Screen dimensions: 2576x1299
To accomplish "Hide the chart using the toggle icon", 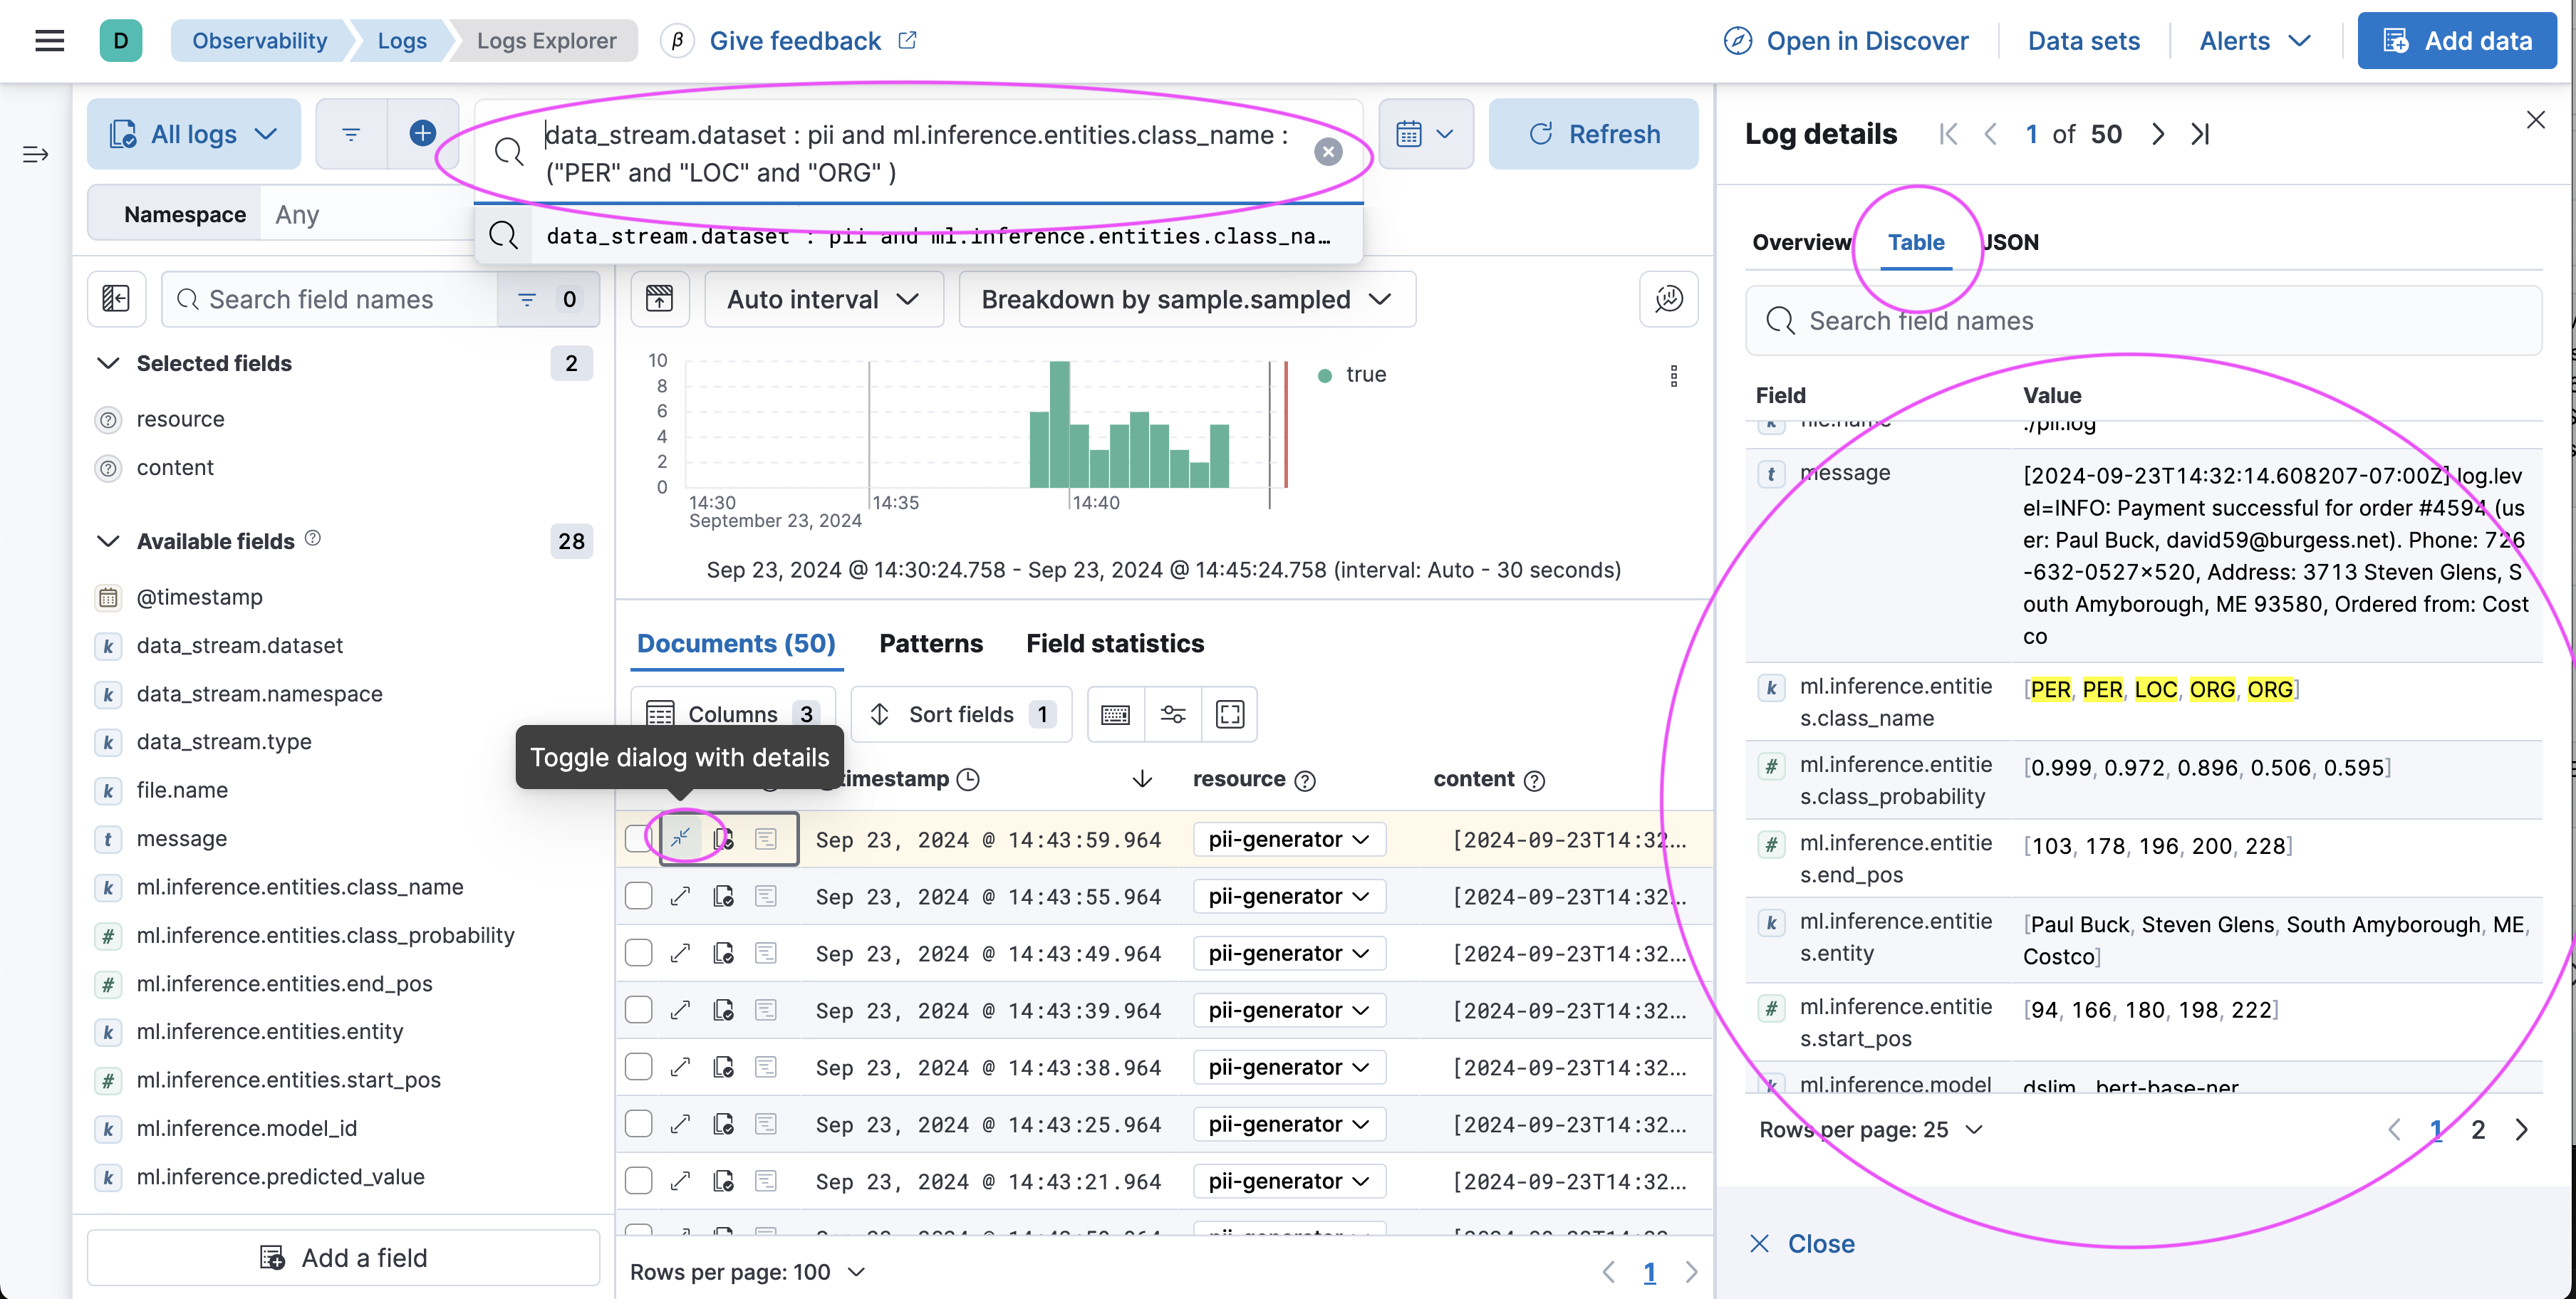I will click(x=660, y=299).
